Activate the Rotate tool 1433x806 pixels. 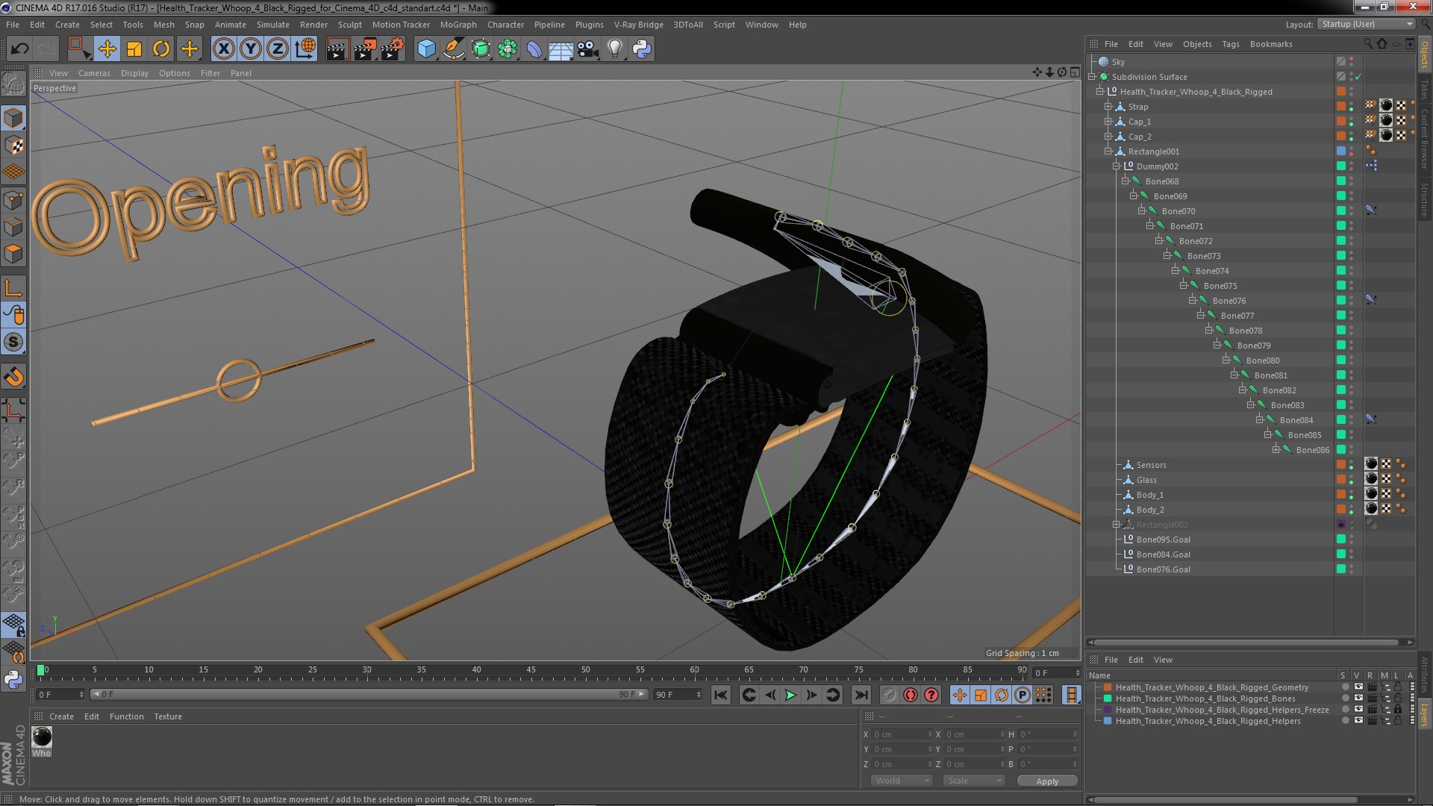[161, 49]
